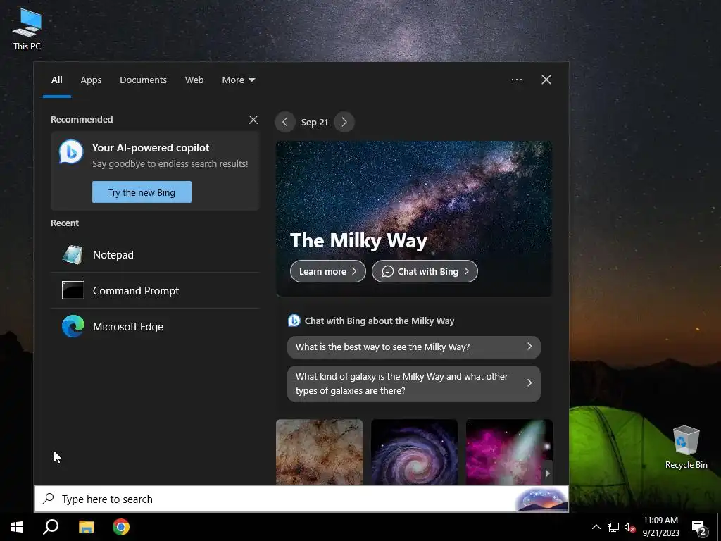Show hidden system tray icons

click(x=596, y=527)
